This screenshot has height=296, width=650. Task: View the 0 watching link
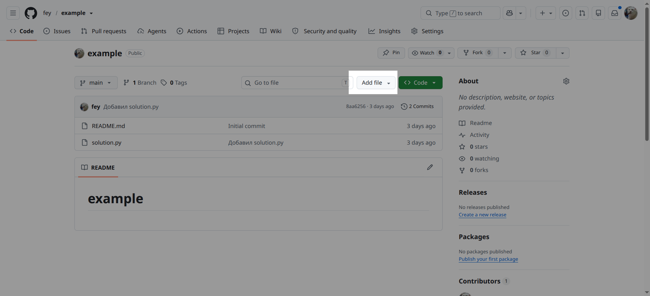(479, 158)
